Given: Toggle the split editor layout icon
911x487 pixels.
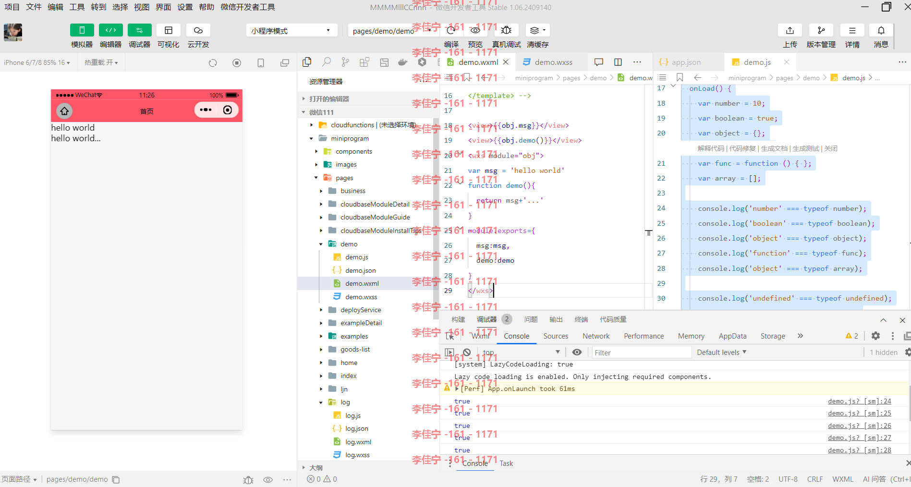Looking at the screenshot, I should coord(618,62).
